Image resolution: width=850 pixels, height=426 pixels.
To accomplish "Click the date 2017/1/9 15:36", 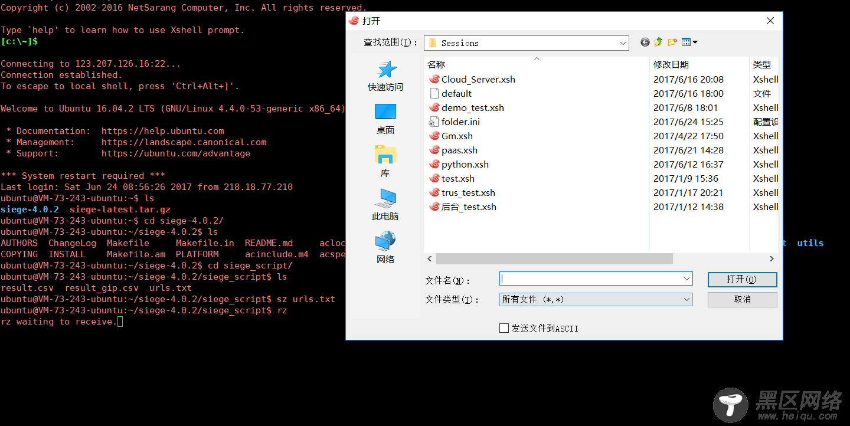I will (x=685, y=178).
